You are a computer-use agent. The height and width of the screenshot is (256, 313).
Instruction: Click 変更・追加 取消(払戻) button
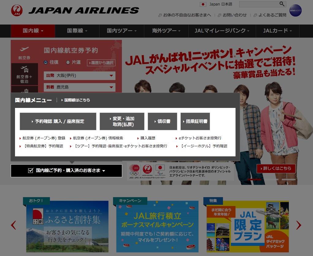[122, 121]
